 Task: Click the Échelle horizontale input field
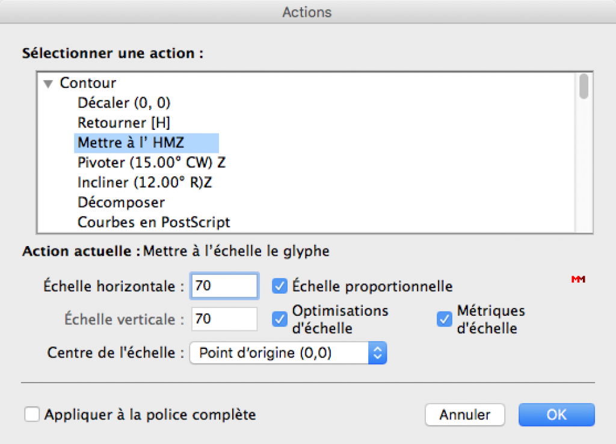[x=224, y=286]
